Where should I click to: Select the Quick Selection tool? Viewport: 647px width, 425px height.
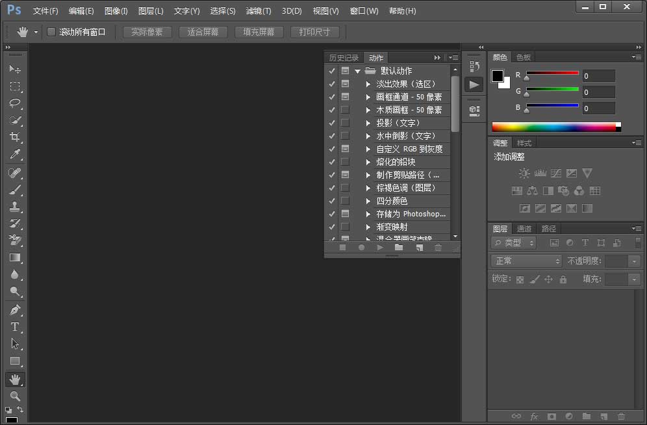[x=15, y=120]
